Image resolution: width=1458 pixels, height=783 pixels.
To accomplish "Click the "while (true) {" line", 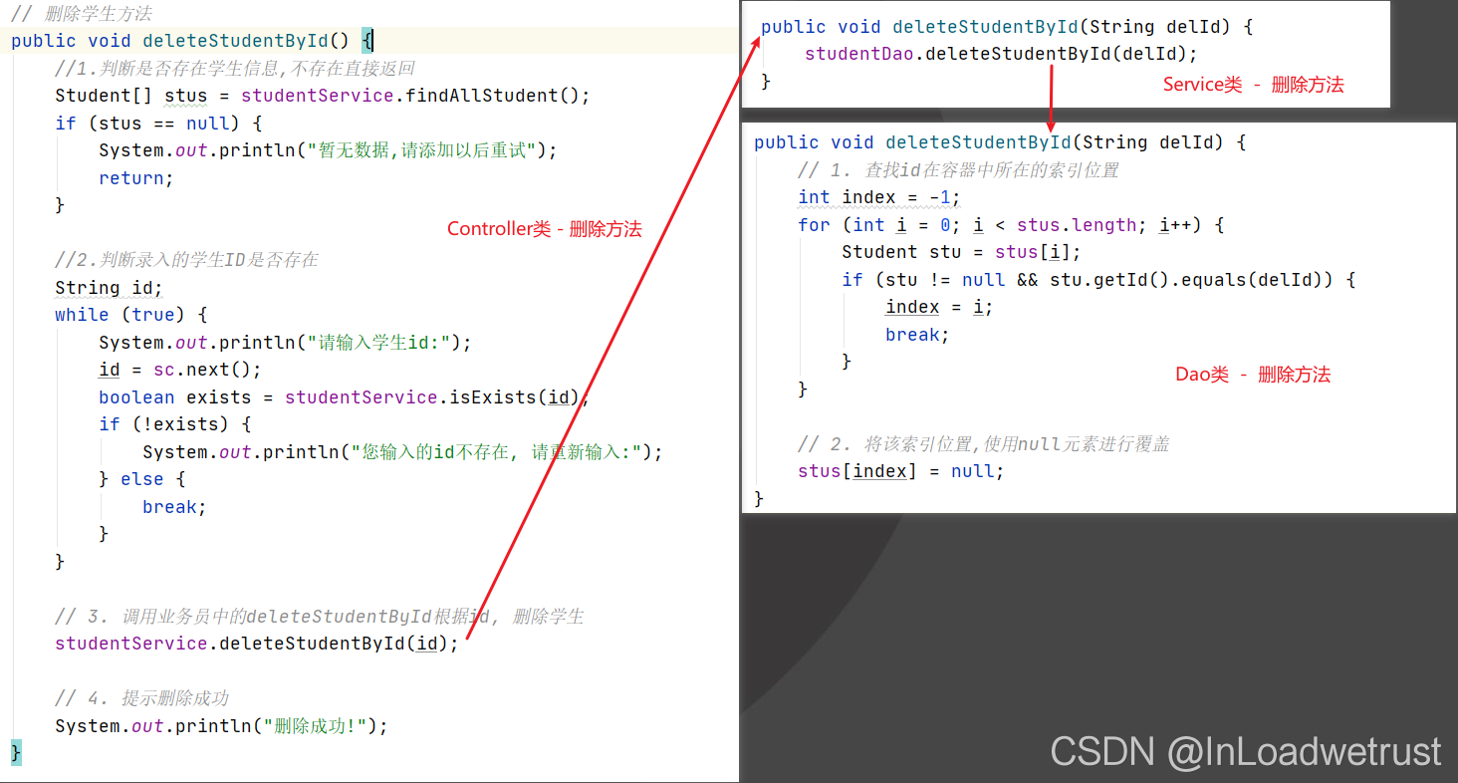I will tap(131, 315).
